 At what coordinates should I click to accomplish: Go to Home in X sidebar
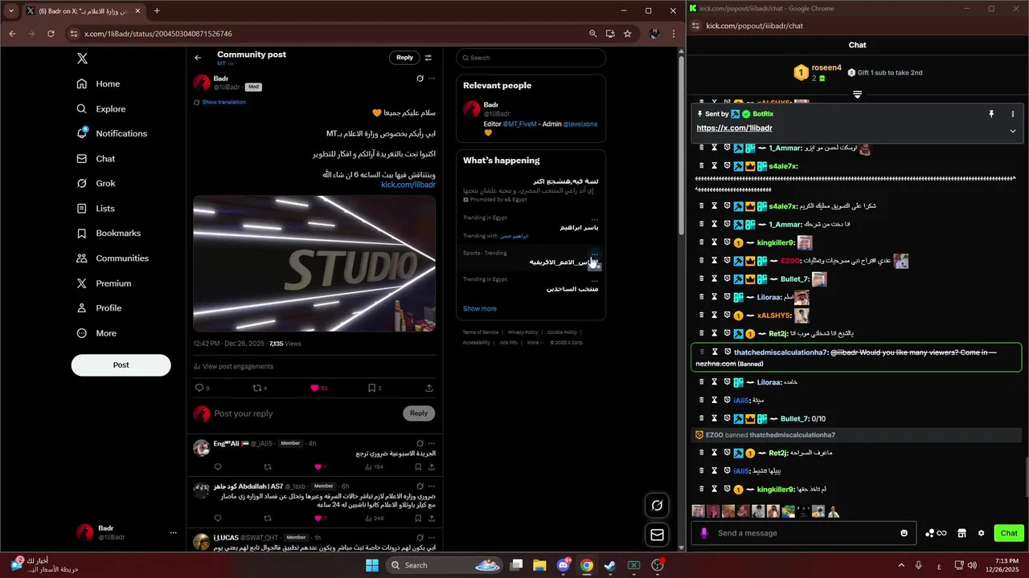(98, 83)
